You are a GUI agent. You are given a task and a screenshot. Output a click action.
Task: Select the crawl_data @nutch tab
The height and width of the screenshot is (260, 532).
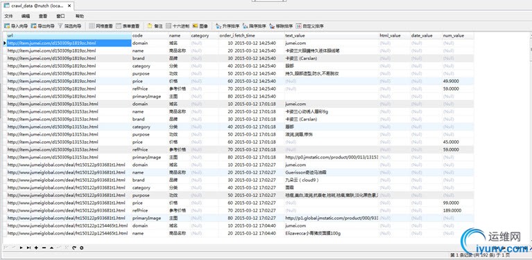[38, 6]
